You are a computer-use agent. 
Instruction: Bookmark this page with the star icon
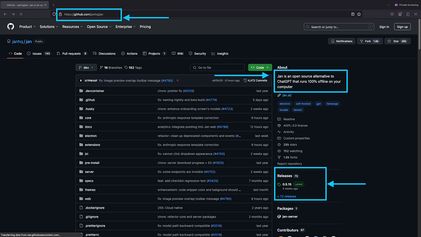click(359, 14)
